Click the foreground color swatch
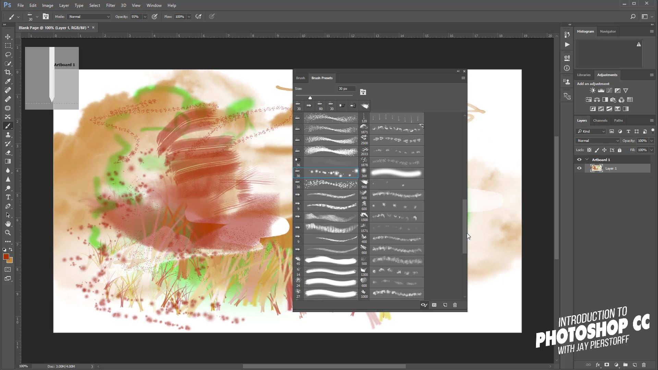This screenshot has width=658, height=370. pos(6,257)
